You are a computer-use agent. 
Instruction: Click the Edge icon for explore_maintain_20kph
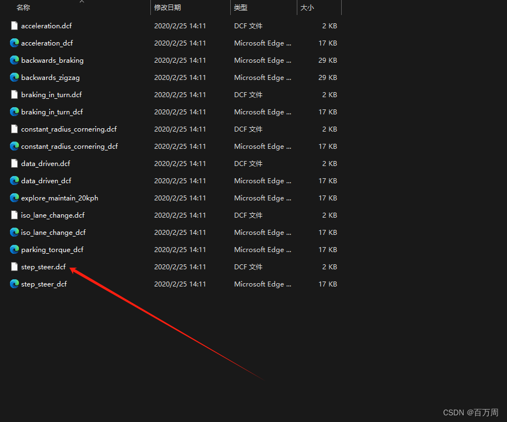click(x=14, y=198)
